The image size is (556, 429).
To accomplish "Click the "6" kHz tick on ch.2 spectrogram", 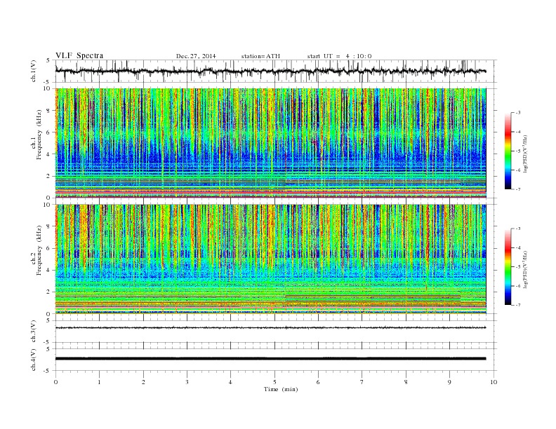I will click(x=48, y=248).
